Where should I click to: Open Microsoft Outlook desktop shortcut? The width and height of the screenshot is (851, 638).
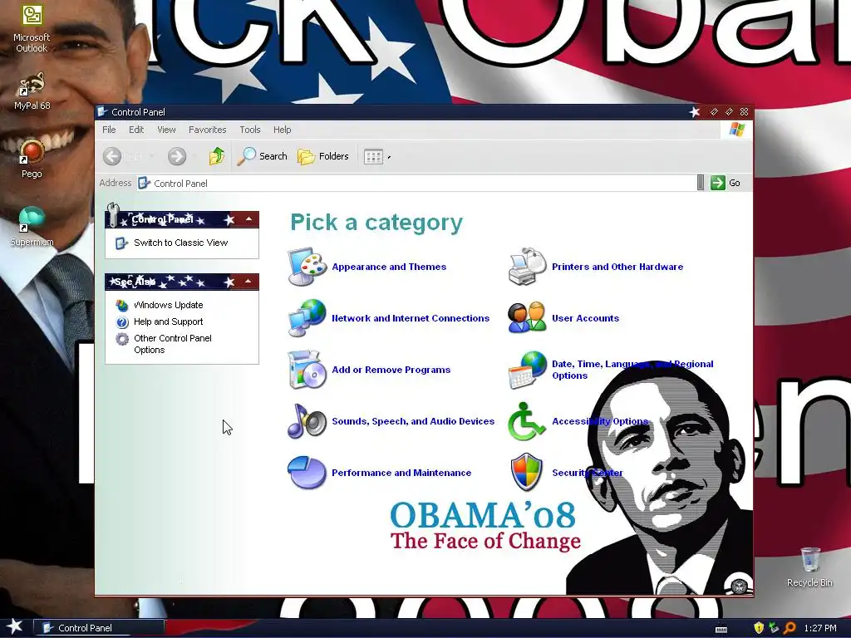coord(32,28)
